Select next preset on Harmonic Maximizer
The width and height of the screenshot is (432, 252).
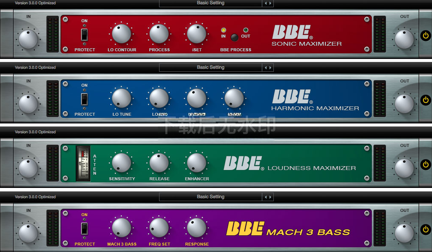[270, 67]
